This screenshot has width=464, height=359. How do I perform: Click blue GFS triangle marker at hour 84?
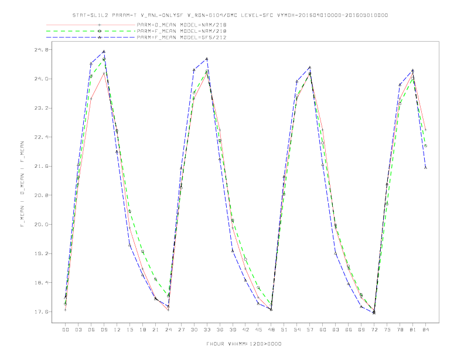click(425, 168)
